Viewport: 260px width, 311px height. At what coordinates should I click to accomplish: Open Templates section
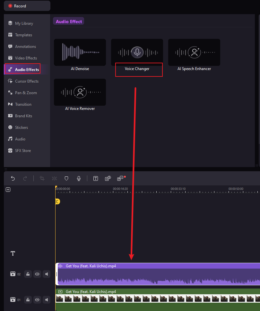coord(23,35)
